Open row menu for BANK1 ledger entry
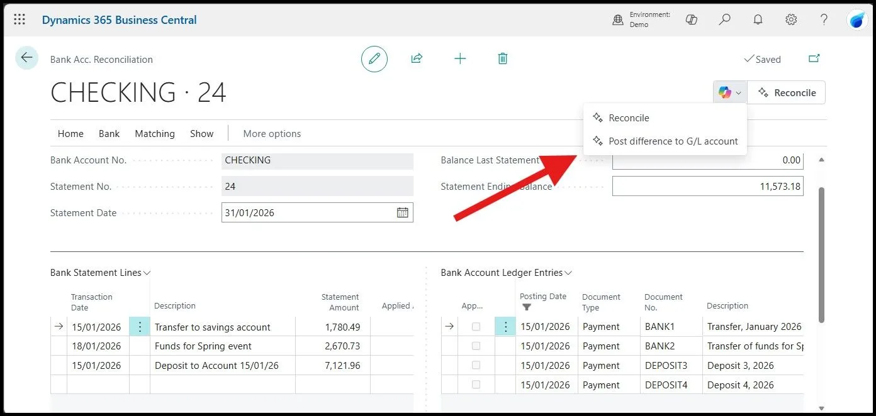 point(505,327)
